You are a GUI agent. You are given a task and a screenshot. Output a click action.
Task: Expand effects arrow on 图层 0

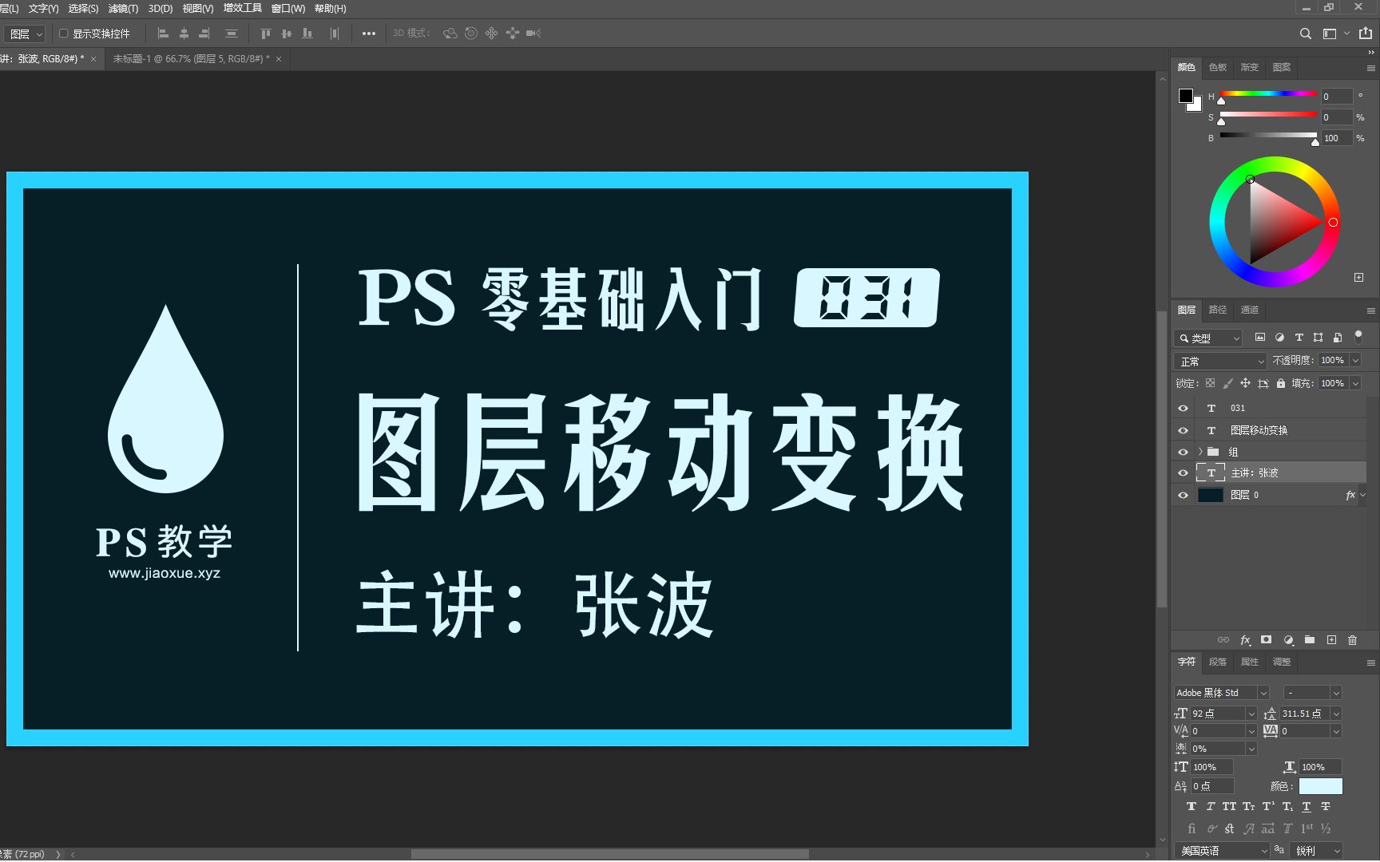(x=1363, y=495)
